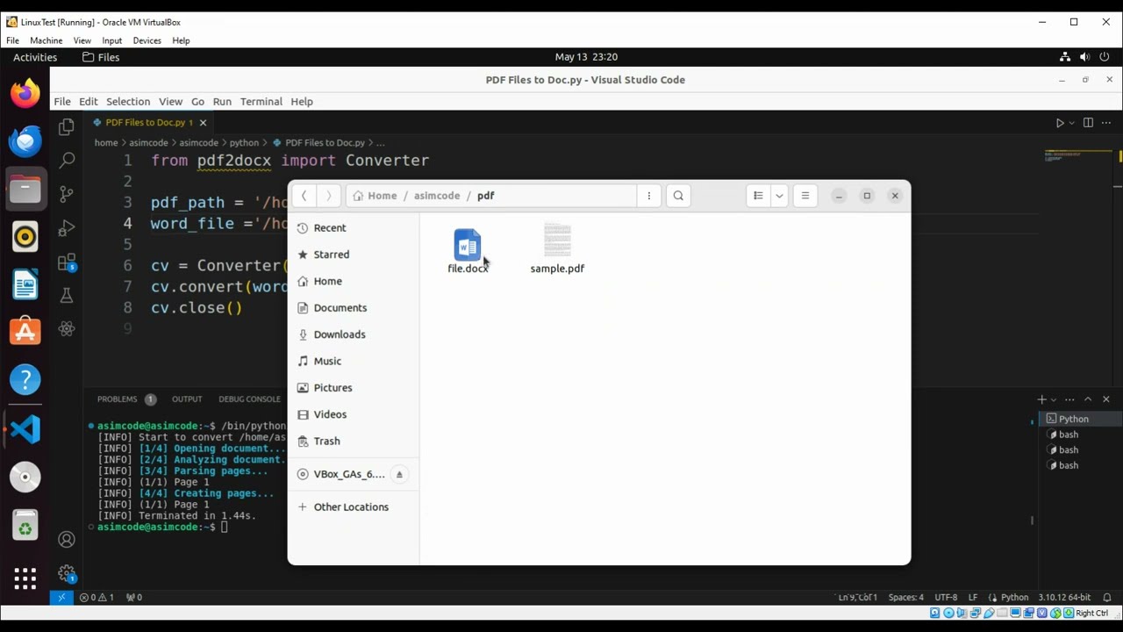
Task: Open Run and Debug view icon
Action: [67, 228]
